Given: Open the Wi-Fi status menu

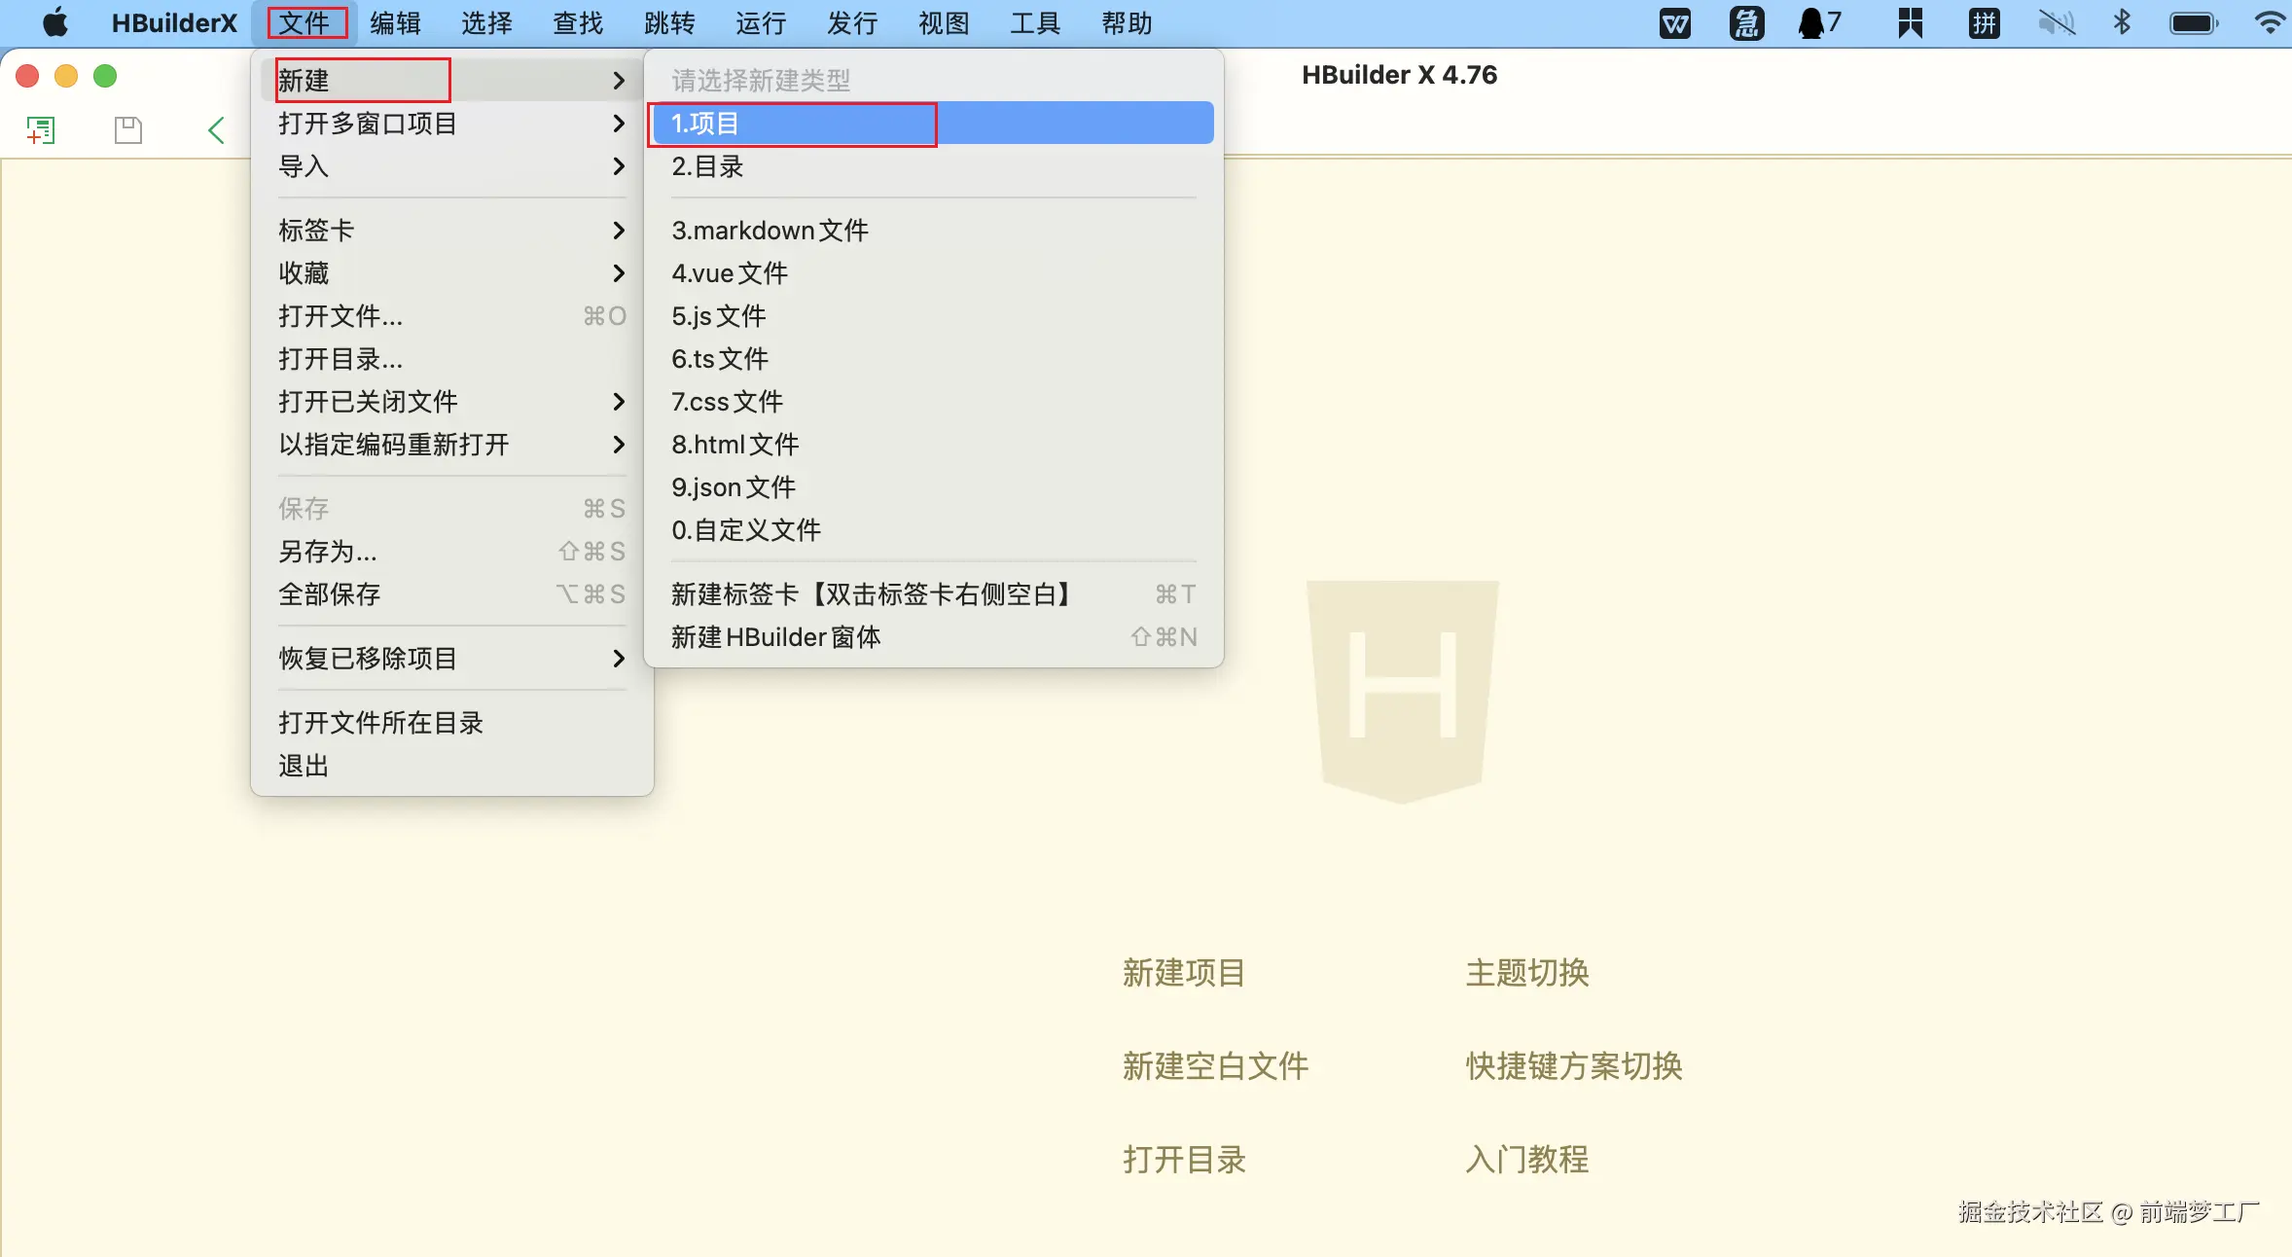Looking at the screenshot, I should point(2271,22).
